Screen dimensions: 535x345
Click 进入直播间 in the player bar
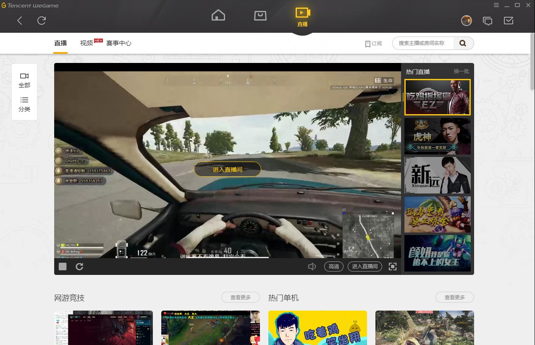[365, 267]
